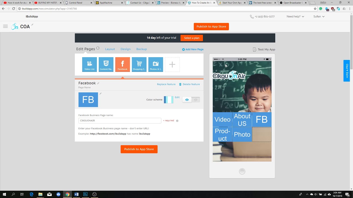This screenshot has width=353, height=198.
Task: Open the Windows Start menu
Action: click(4, 194)
